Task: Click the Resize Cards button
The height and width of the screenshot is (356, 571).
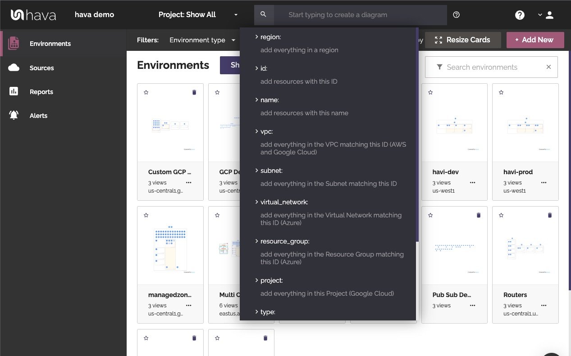Action: [x=462, y=40]
